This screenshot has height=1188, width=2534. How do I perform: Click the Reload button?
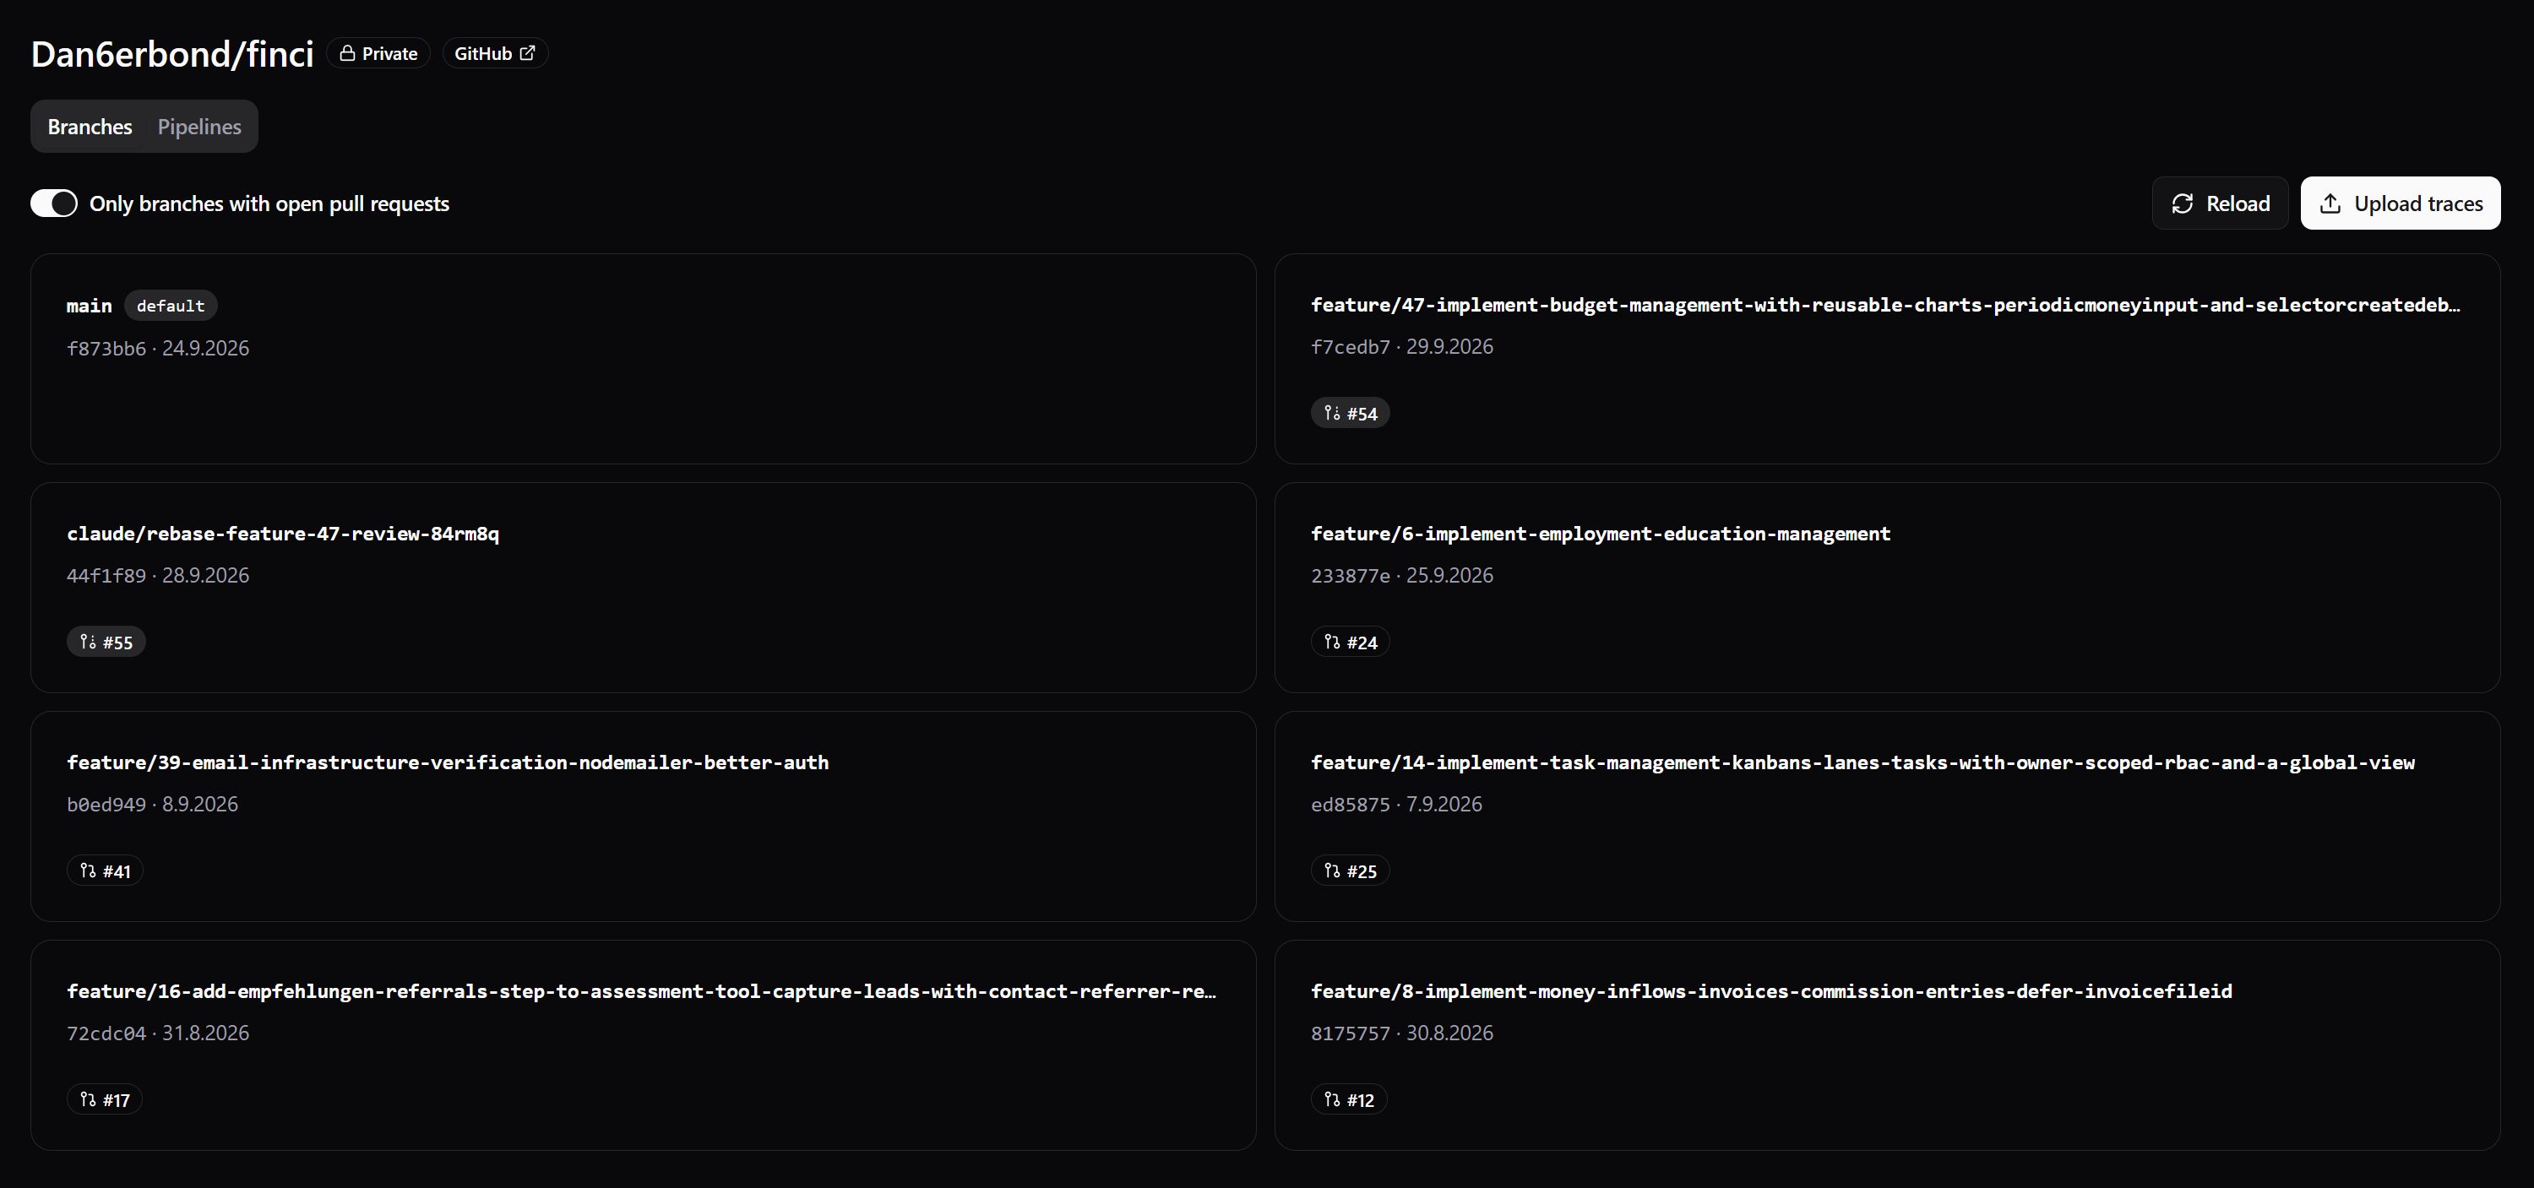2219,203
